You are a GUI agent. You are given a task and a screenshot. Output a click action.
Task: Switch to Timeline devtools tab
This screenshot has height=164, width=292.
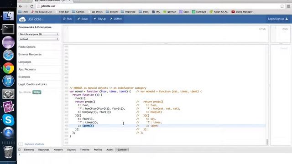click(85, 150)
